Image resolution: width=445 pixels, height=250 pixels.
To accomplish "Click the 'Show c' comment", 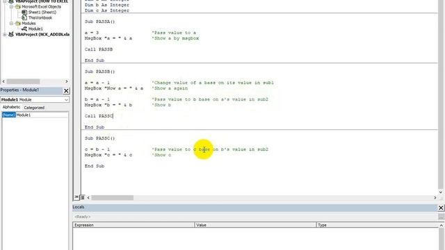I will tap(161, 155).
